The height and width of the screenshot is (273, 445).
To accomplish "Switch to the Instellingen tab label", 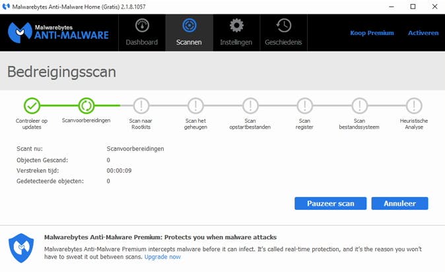I will click(x=236, y=42).
